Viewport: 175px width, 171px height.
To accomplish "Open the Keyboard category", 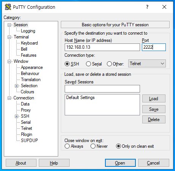I will click(x=29, y=43).
